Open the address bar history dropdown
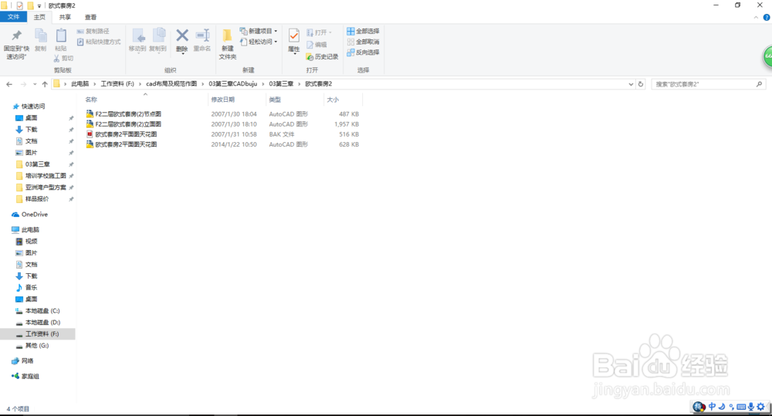Viewport: 772px width, 416px height. [x=631, y=84]
